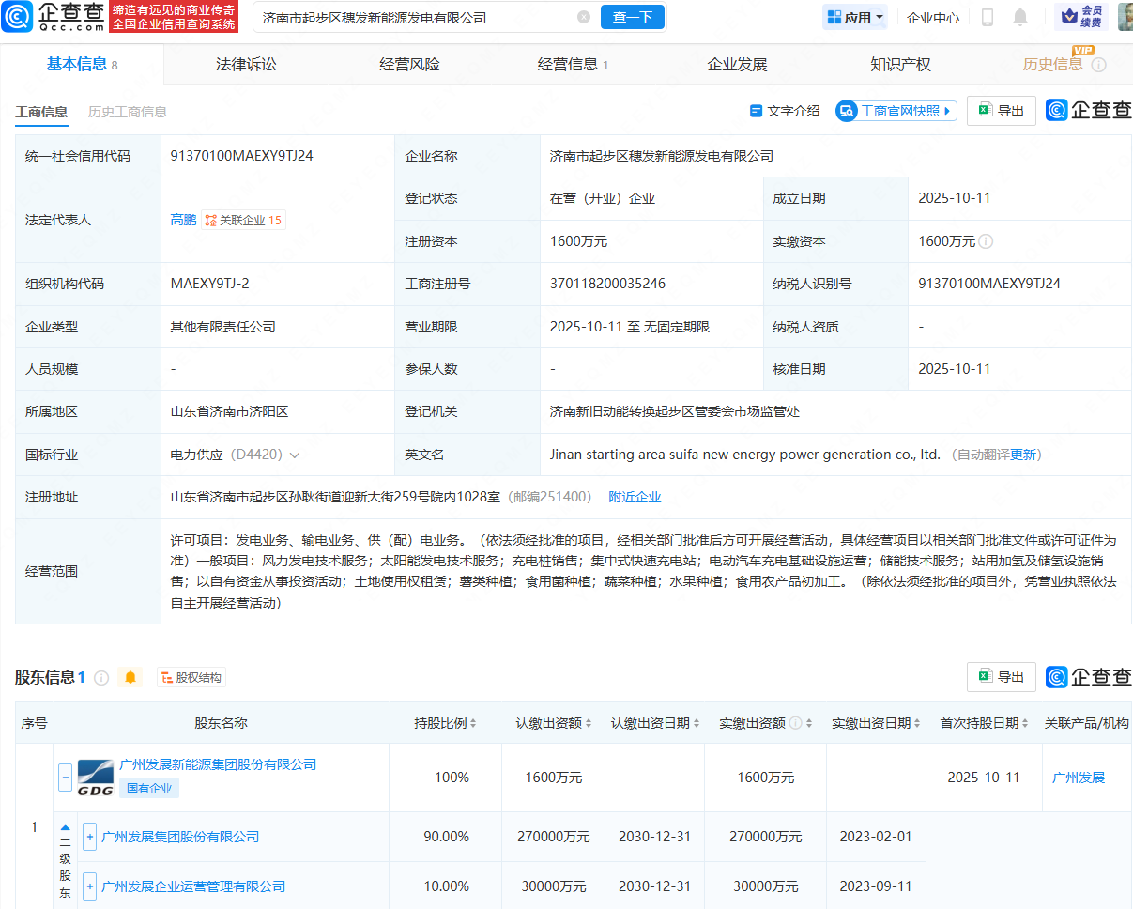Switch to the 历史工商信息 sub-tab
The height and width of the screenshot is (909, 1133).
pos(128,112)
